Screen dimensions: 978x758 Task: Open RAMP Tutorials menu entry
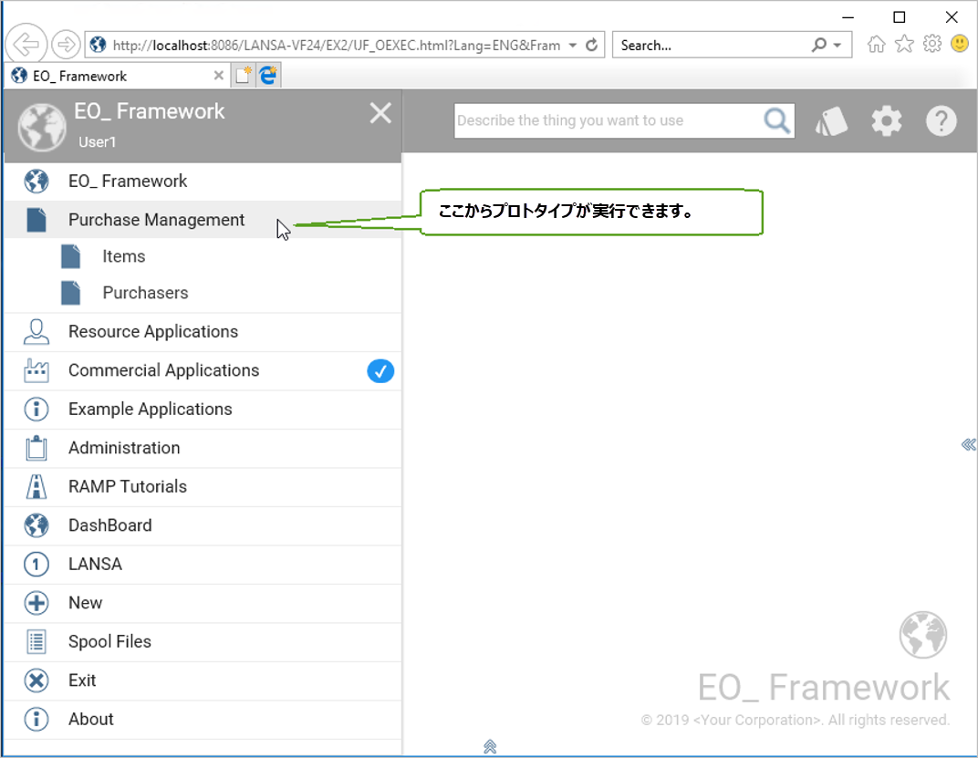pyautogui.click(x=203, y=486)
